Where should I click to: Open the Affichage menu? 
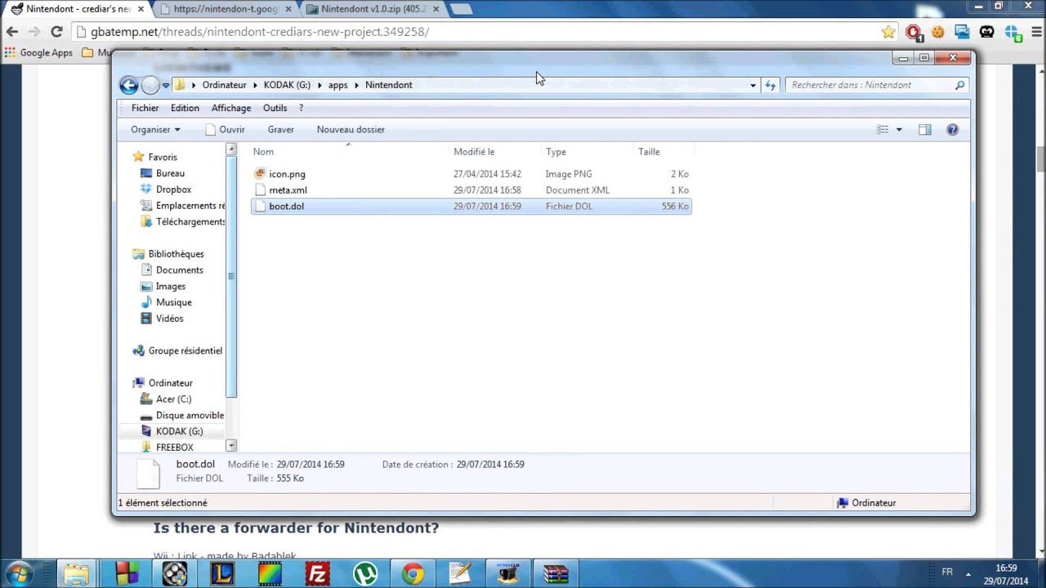[231, 108]
